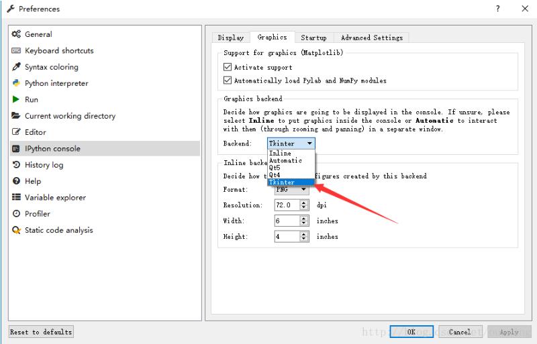Open Keyboard shortcuts preferences
Viewport: 537px width, 344px height.
[x=104, y=51]
